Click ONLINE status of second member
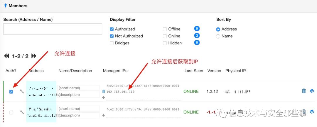Screen dimensions: 317x127 click(191, 112)
